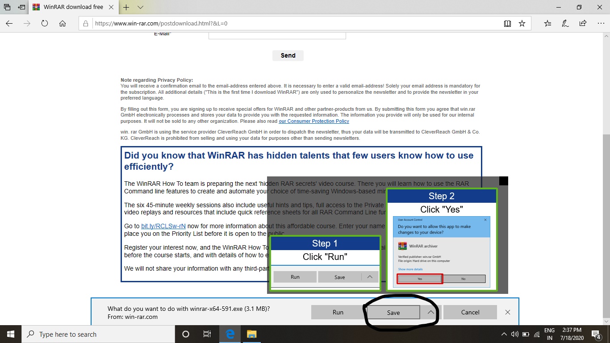Open the Action Center notifications
The image size is (610, 343).
point(596,334)
